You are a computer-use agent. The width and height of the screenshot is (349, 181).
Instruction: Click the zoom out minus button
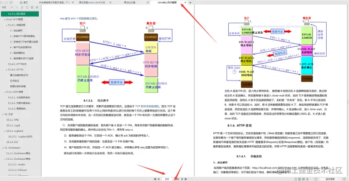pos(316,179)
